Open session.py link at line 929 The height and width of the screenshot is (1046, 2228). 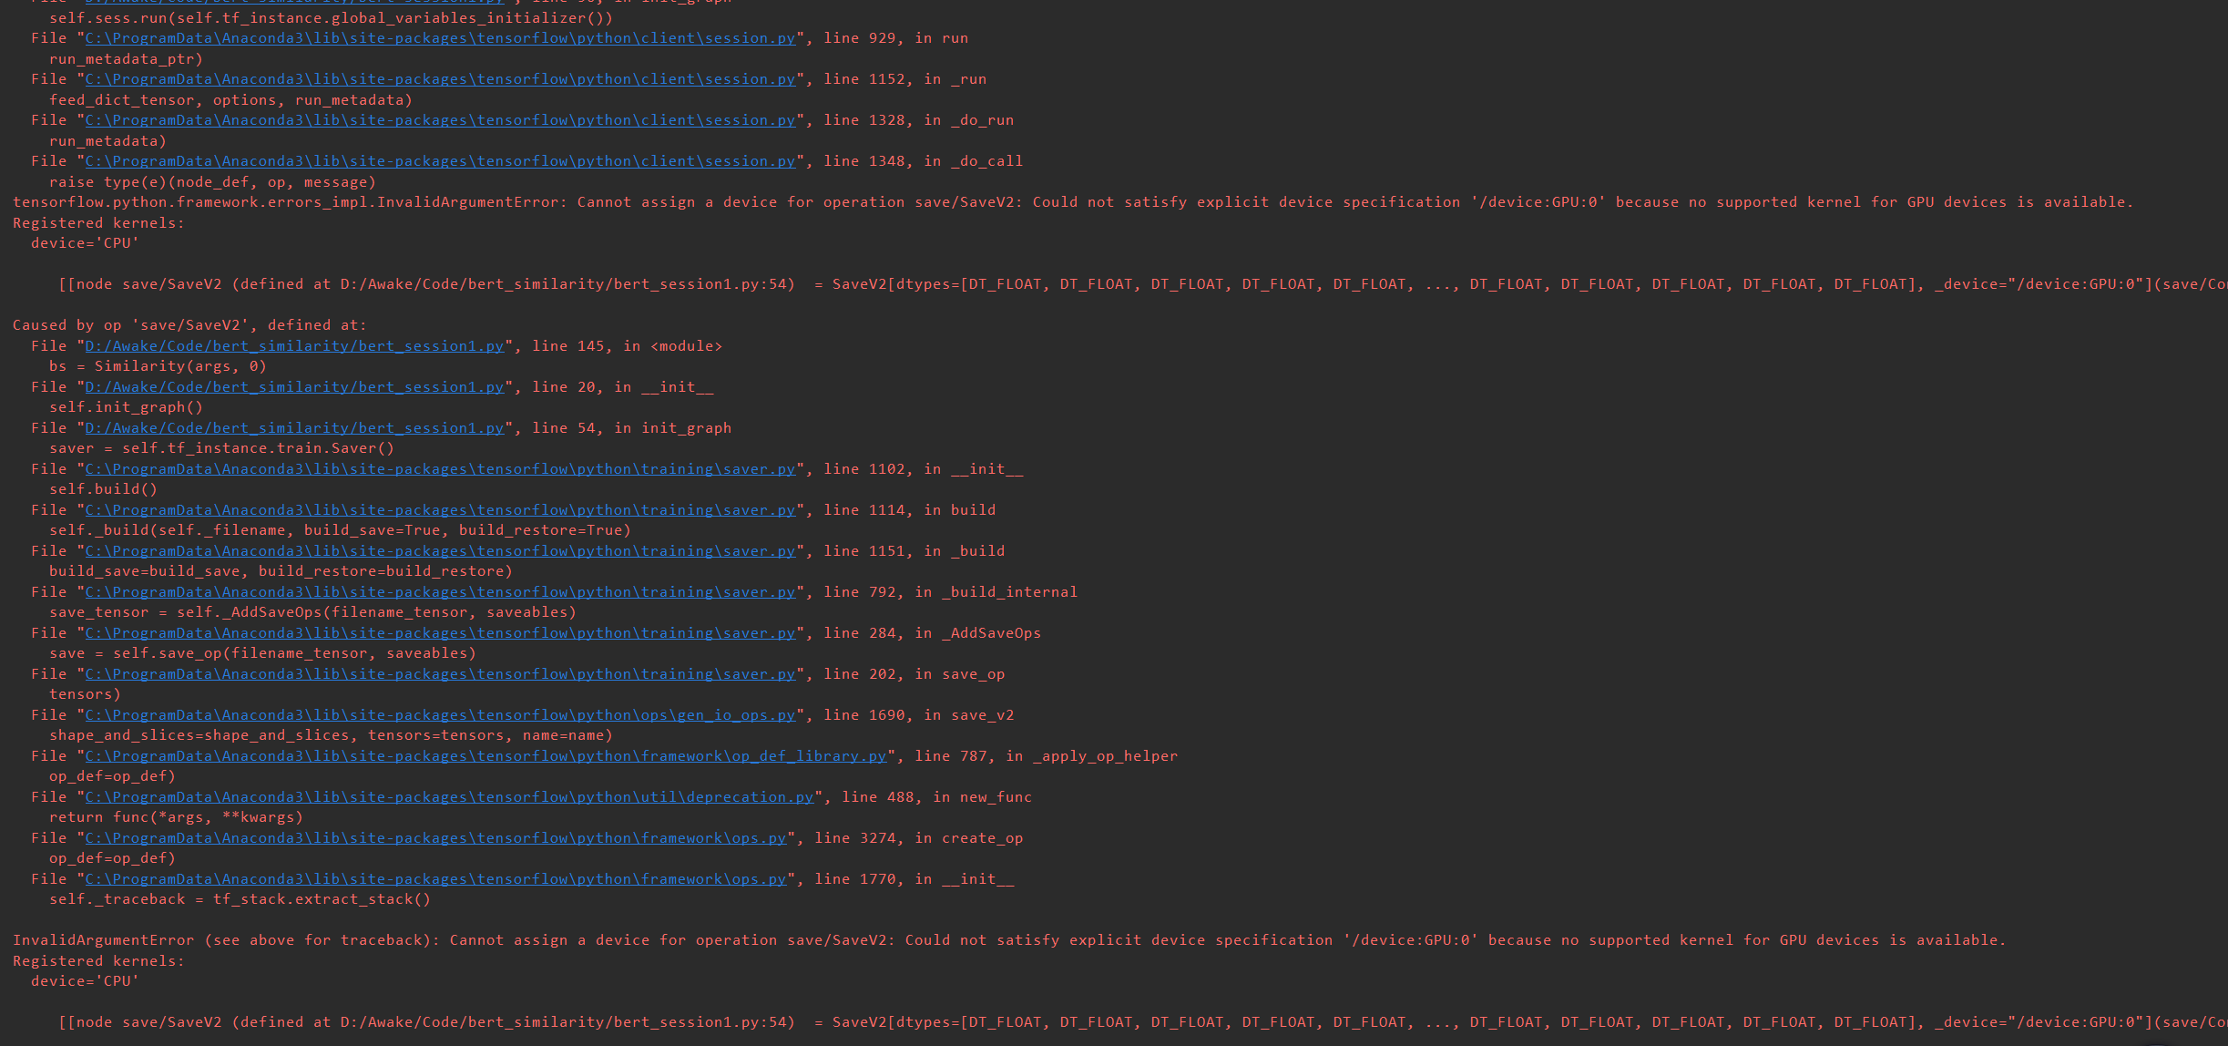[439, 37]
